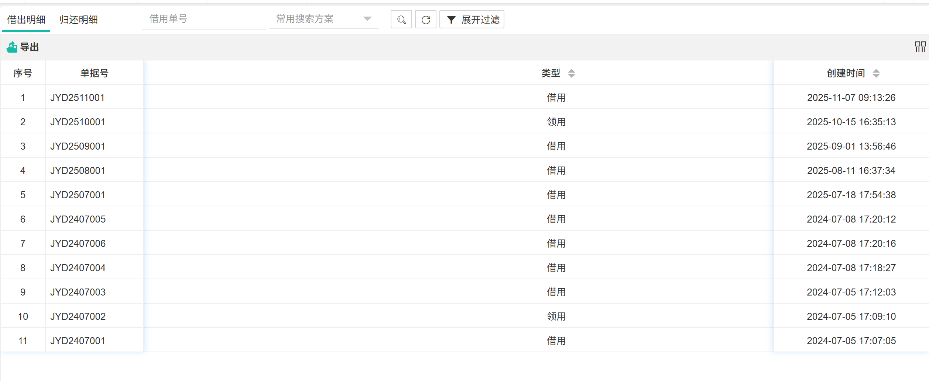Select the 借出明细 tab
The image size is (929, 381).
coord(26,20)
